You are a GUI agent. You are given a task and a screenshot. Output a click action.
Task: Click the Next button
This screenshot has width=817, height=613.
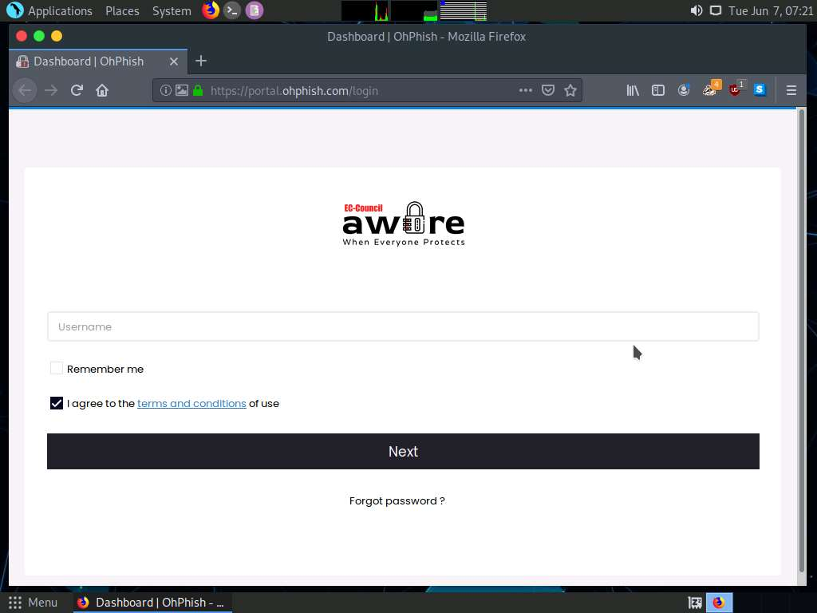(x=403, y=452)
